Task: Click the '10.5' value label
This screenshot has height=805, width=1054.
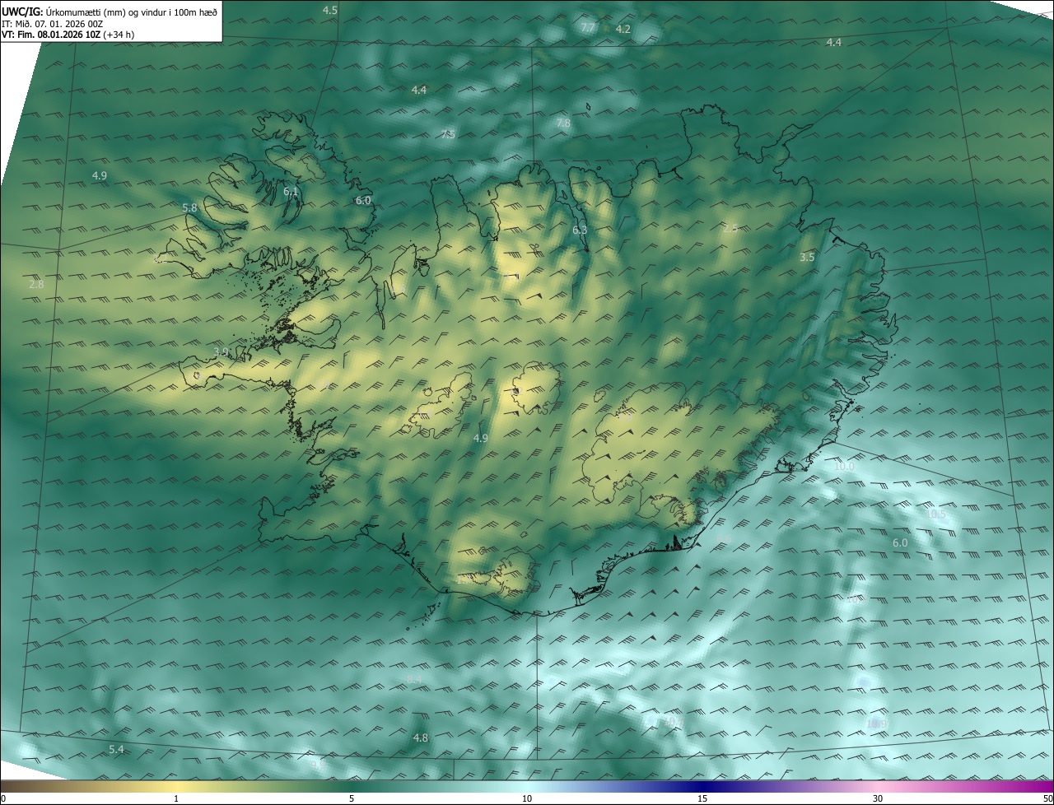Action: 936,514
